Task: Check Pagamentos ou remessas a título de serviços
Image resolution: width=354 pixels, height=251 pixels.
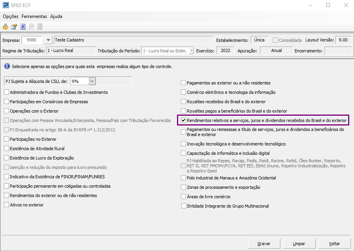Action: pos(183,132)
